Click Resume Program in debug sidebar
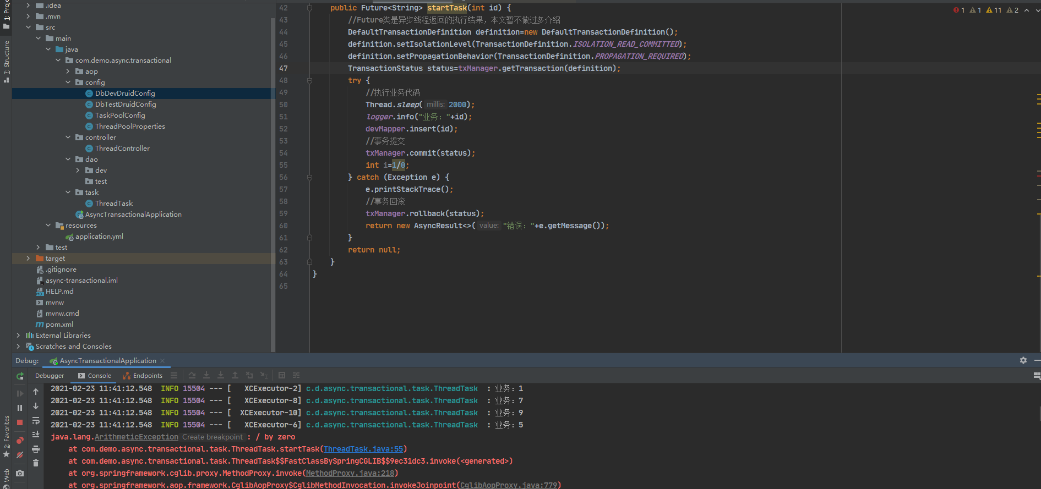The width and height of the screenshot is (1041, 489). [x=20, y=393]
